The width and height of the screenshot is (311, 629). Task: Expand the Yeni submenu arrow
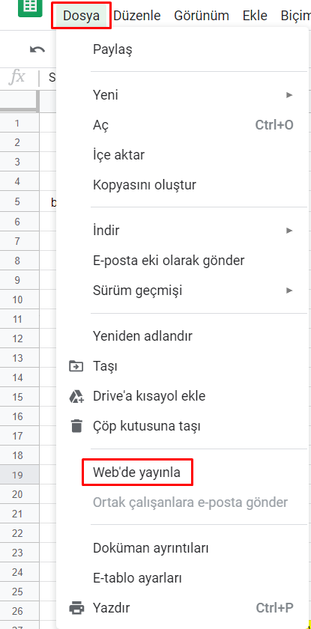[x=289, y=95]
